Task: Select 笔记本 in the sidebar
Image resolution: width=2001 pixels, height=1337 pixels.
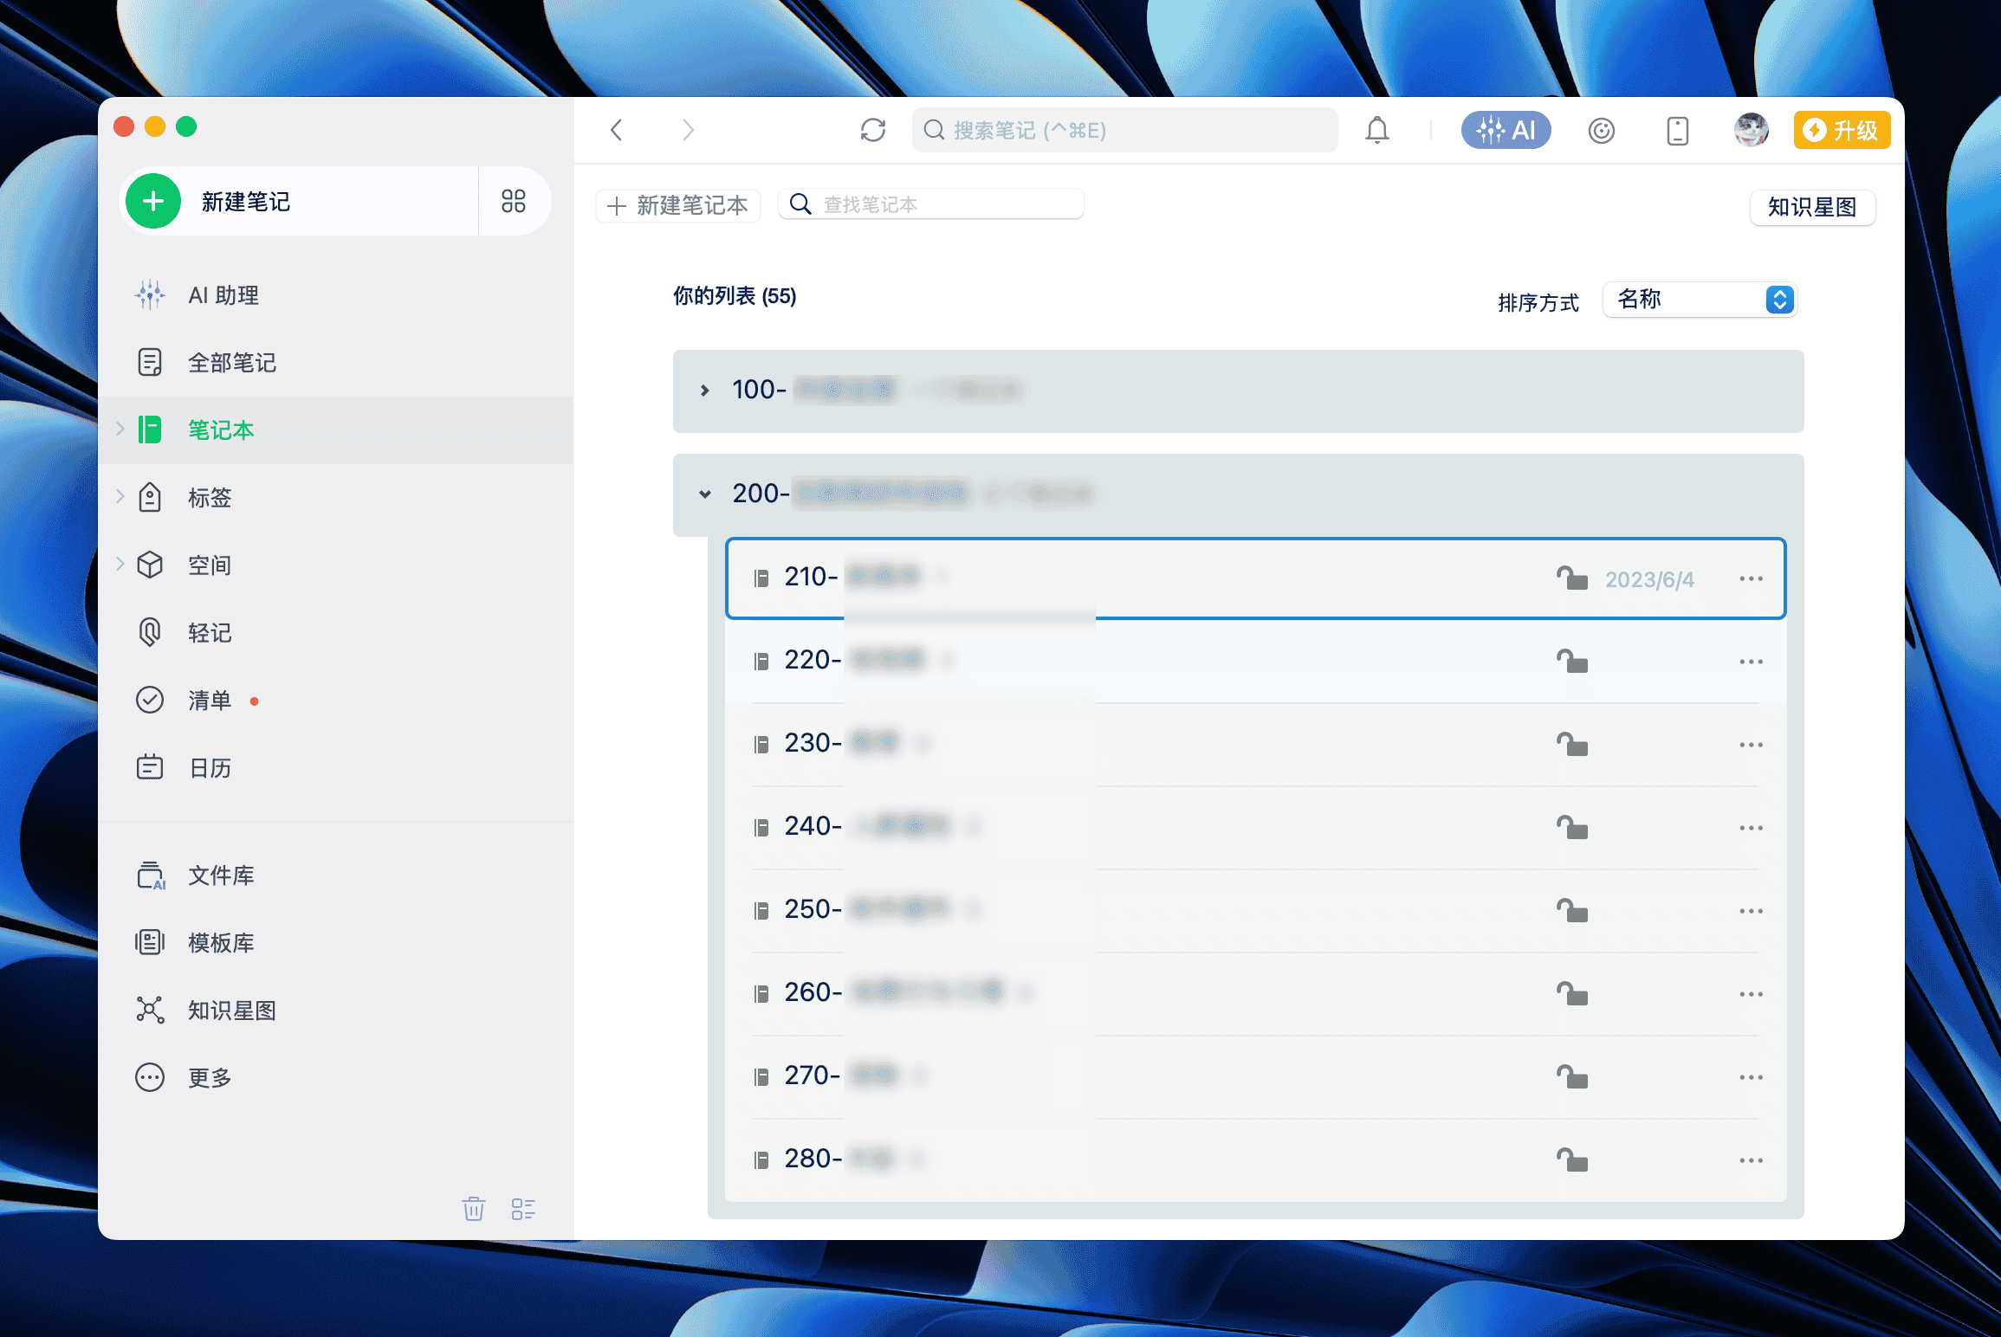Action: [x=336, y=430]
